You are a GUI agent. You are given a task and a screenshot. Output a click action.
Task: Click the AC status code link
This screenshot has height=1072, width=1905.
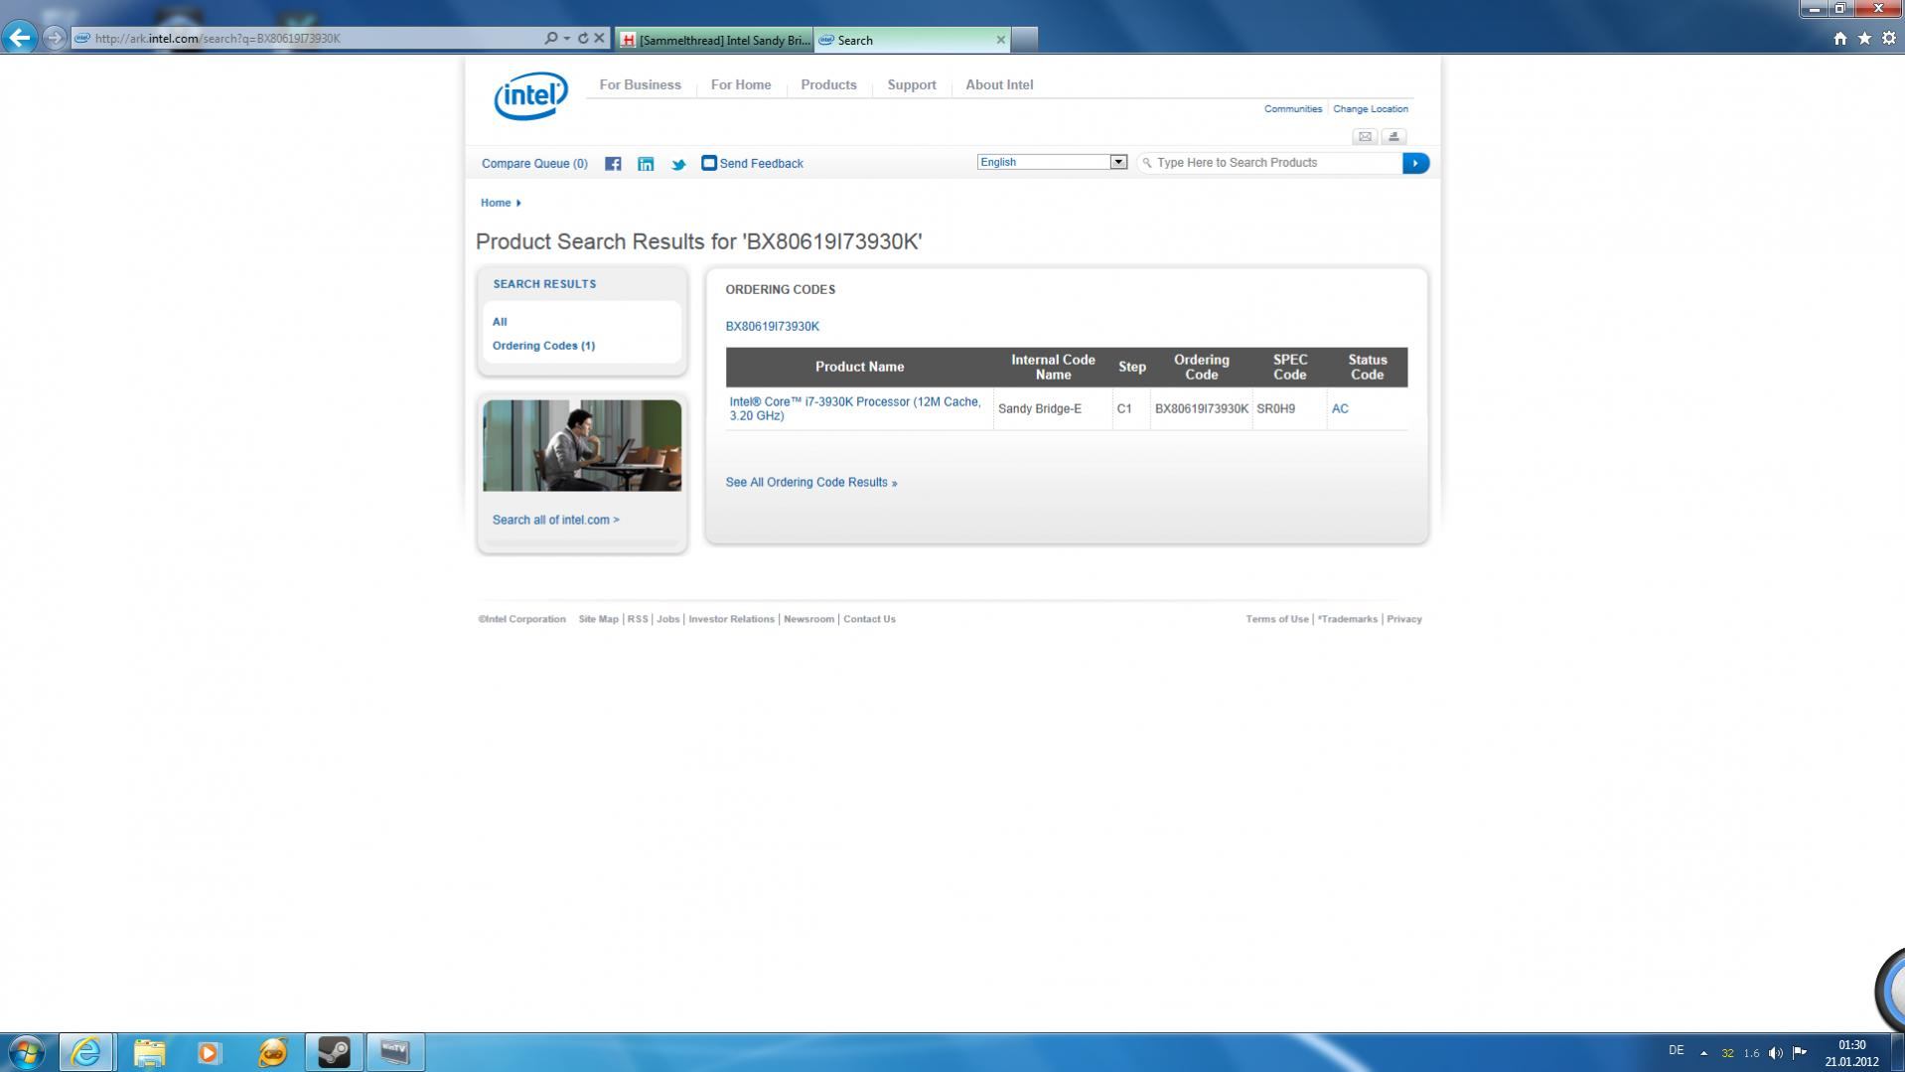click(1339, 408)
